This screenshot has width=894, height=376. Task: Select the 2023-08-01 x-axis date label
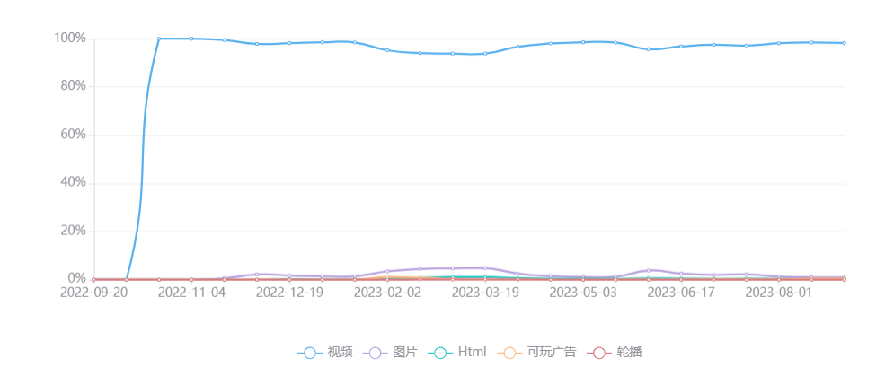pyautogui.click(x=779, y=293)
